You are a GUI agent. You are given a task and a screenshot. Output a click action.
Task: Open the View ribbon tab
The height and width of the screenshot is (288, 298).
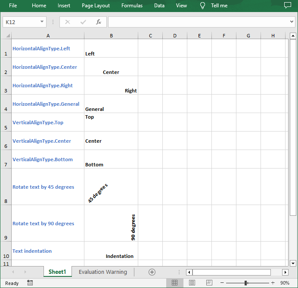coord(181,6)
